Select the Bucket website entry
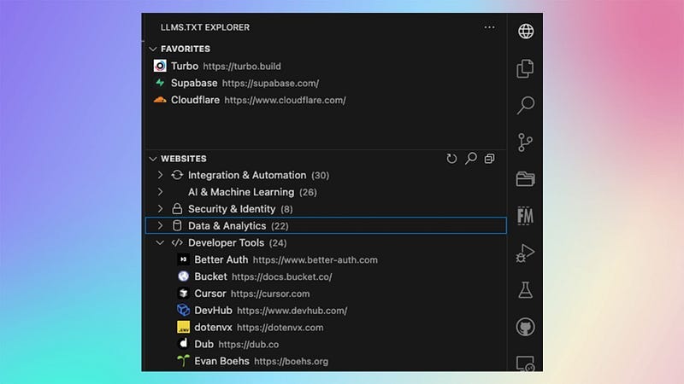Viewport: 684px width, 384px height. [x=326, y=276]
